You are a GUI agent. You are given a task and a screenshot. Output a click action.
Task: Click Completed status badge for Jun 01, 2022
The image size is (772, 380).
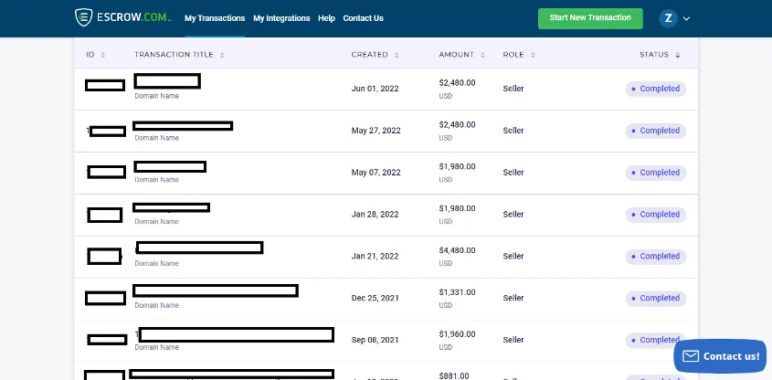[x=656, y=89]
